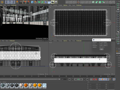
Task: Toggle the rotation keyframe button
Action: pos(105,79)
